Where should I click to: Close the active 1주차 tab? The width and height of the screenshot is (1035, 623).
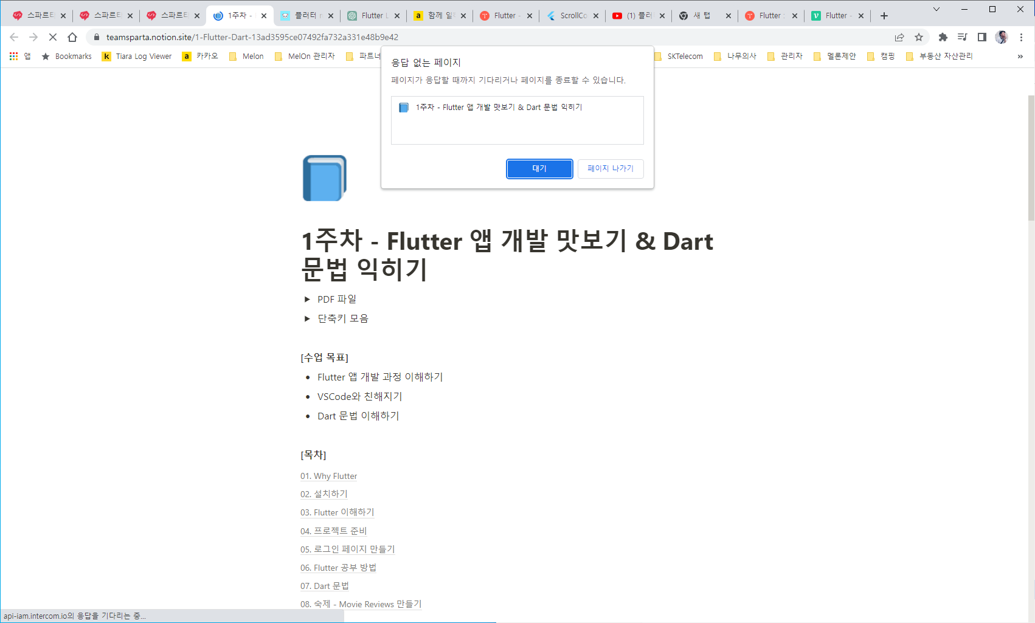coord(264,16)
